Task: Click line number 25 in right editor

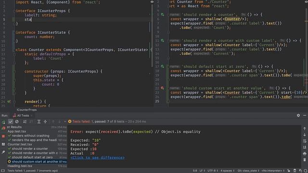Action: (x=157, y=101)
